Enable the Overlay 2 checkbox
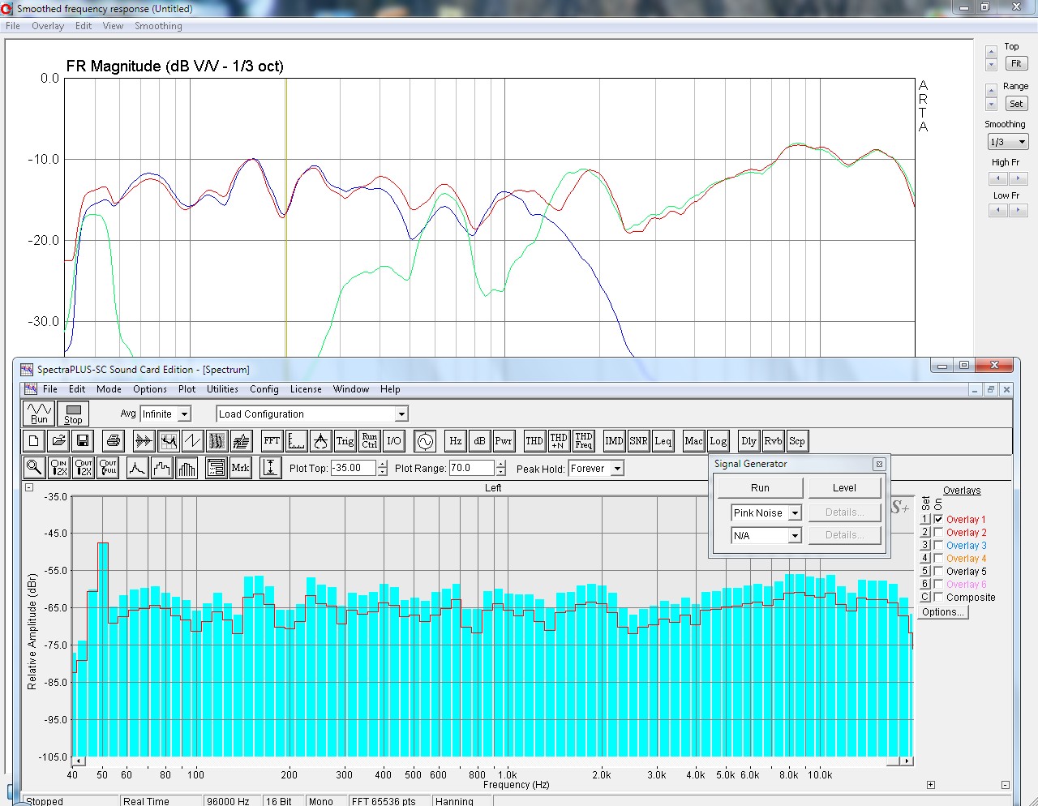The height and width of the screenshot is (806, 1038). click(938, 533)
